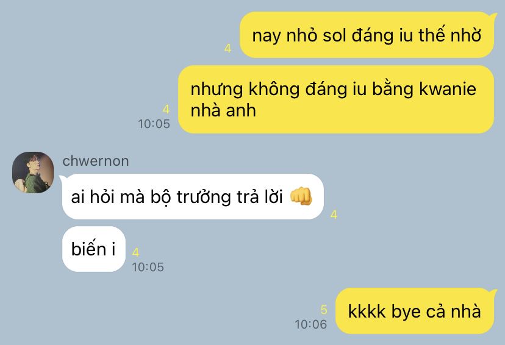Screen dimensions: 505x345
Task: Tap the 10:05 timestamp beside the kwanie message
Action: (154, 124)
